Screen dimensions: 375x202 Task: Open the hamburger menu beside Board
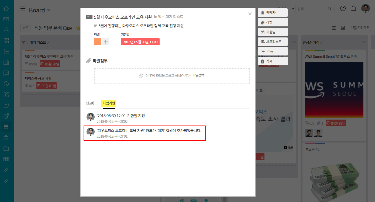click(x=23, y=9)
